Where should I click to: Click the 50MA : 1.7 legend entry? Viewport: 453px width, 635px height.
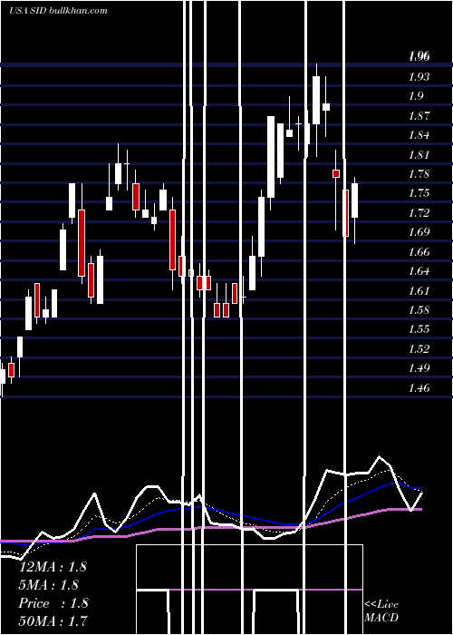tap(53, 620)
